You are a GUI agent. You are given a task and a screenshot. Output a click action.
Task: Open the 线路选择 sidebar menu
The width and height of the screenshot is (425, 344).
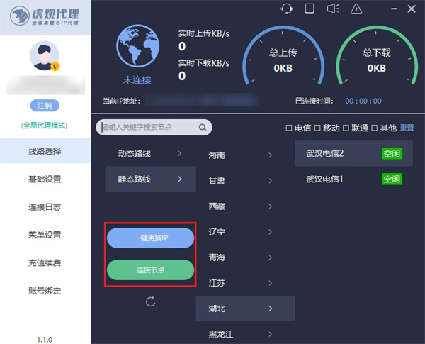[45, 151]
